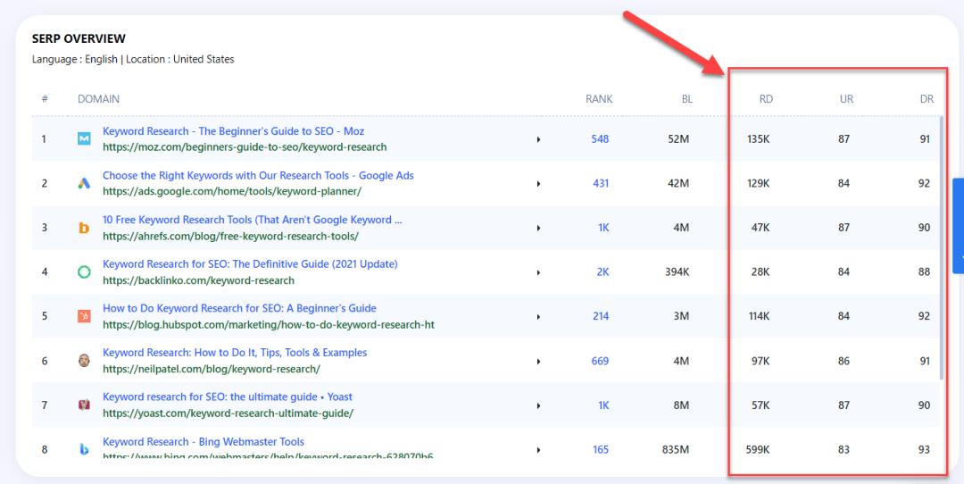Screen dimensions: 964x484
Task: Click the 114K referring domains value
Action: [759, 316]
